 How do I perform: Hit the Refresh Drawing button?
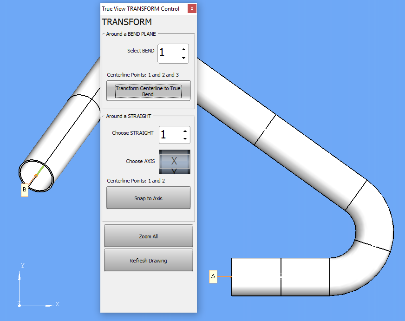[x=148, y=260]
